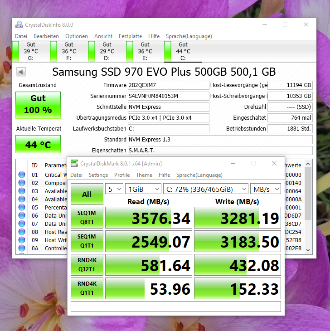Click the SMART list scroll down arrow
Screen dimensions: 330x331
308,250
